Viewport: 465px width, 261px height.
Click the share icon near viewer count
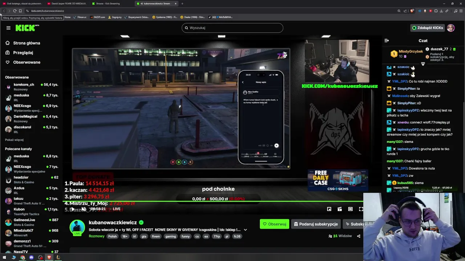[359, 236]
